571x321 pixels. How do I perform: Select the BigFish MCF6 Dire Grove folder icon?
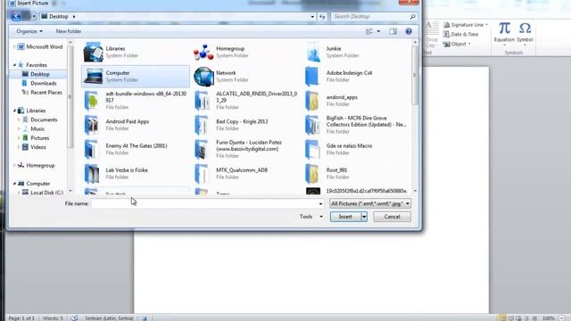tap(312, 125)
